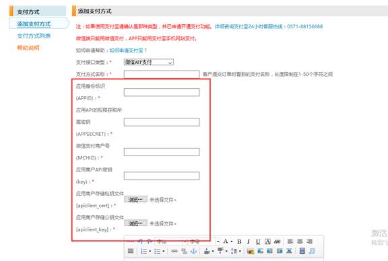This screenshot has width=388, height=261.
Task: Toggle italic formatting in the editor
Action: click(249, 241)
